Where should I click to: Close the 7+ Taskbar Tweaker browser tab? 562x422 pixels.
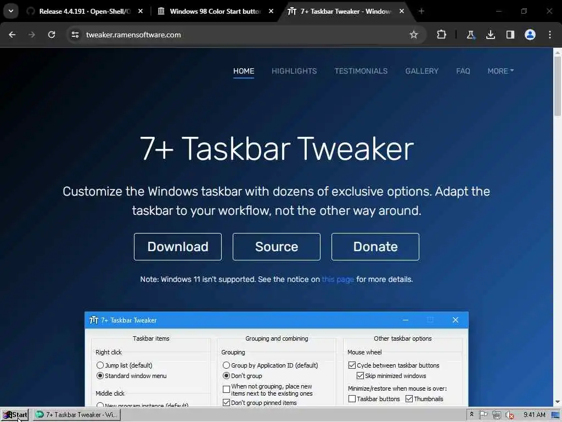click(402, 11)
